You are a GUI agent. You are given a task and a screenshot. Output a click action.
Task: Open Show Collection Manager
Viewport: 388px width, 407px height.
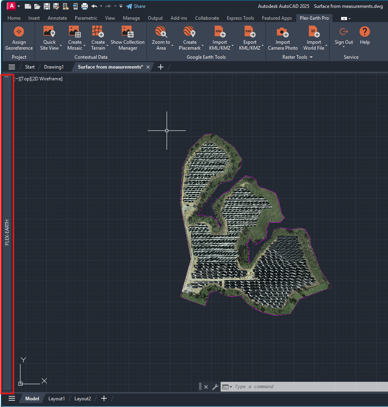pos(128,38)
